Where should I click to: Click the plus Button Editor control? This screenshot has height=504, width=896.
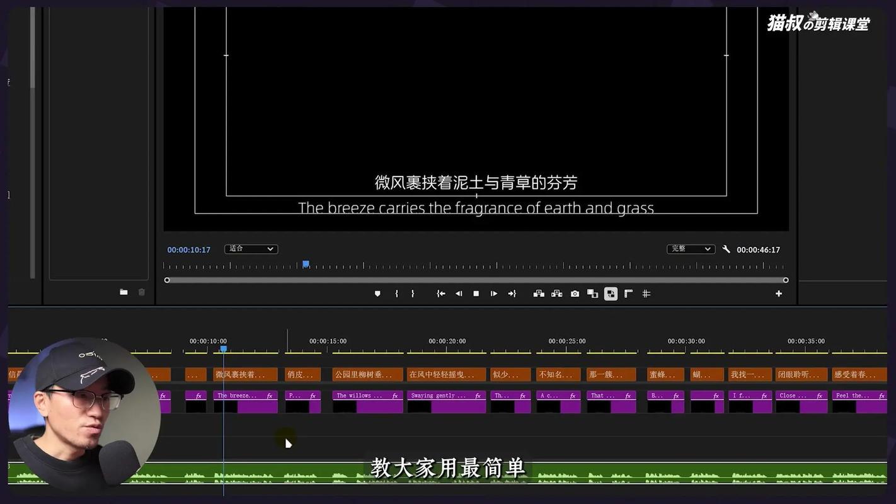779,293
